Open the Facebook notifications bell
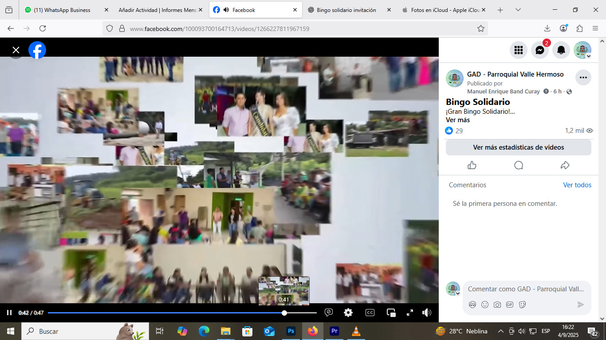 click(561, 50)
